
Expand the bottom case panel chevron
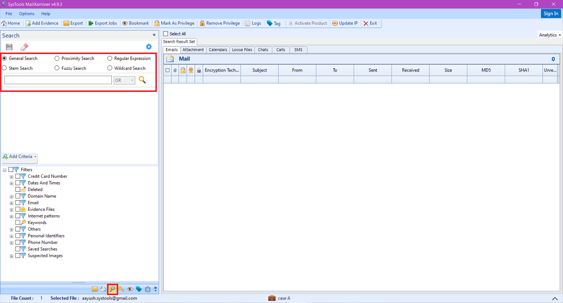(x=555, y=299)
